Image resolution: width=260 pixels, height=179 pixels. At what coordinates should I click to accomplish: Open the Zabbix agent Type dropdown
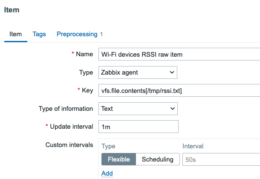click(138, 72)
